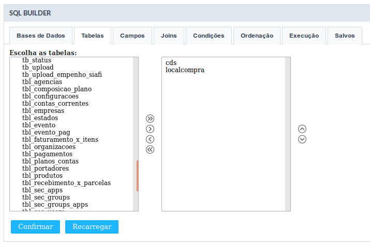The image size is (370, 247).
Task: Click the move all right double-arrow icon
Action: pos(150,119)
